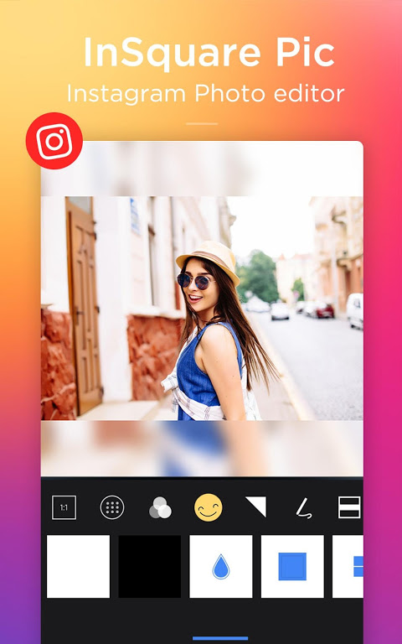Choose the scribble draw tool
The width and height of the screenshot is (402, 644).
tap(304, 507)
